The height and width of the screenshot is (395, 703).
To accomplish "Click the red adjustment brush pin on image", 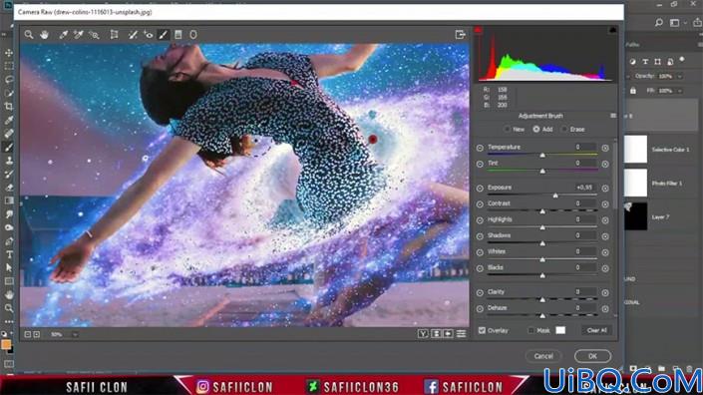I will click(373, 140).
